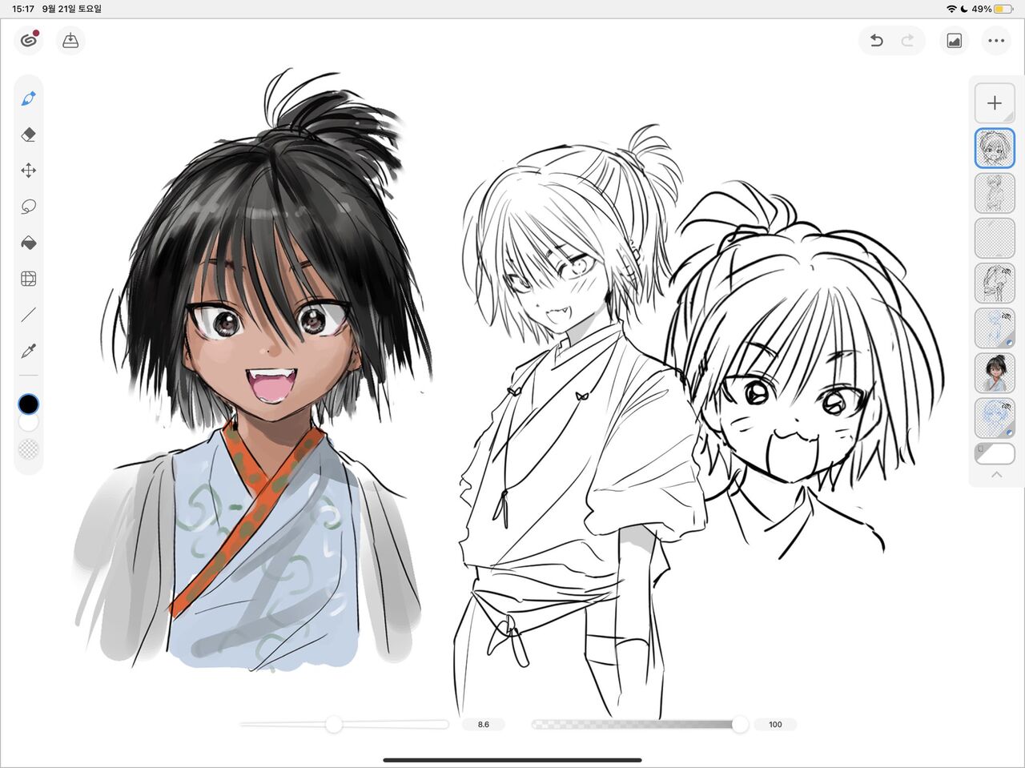Viewport: 1025px width, 768px height.
Task: Select the empty third layer thumbnail
Action: (x=995, y=238)
